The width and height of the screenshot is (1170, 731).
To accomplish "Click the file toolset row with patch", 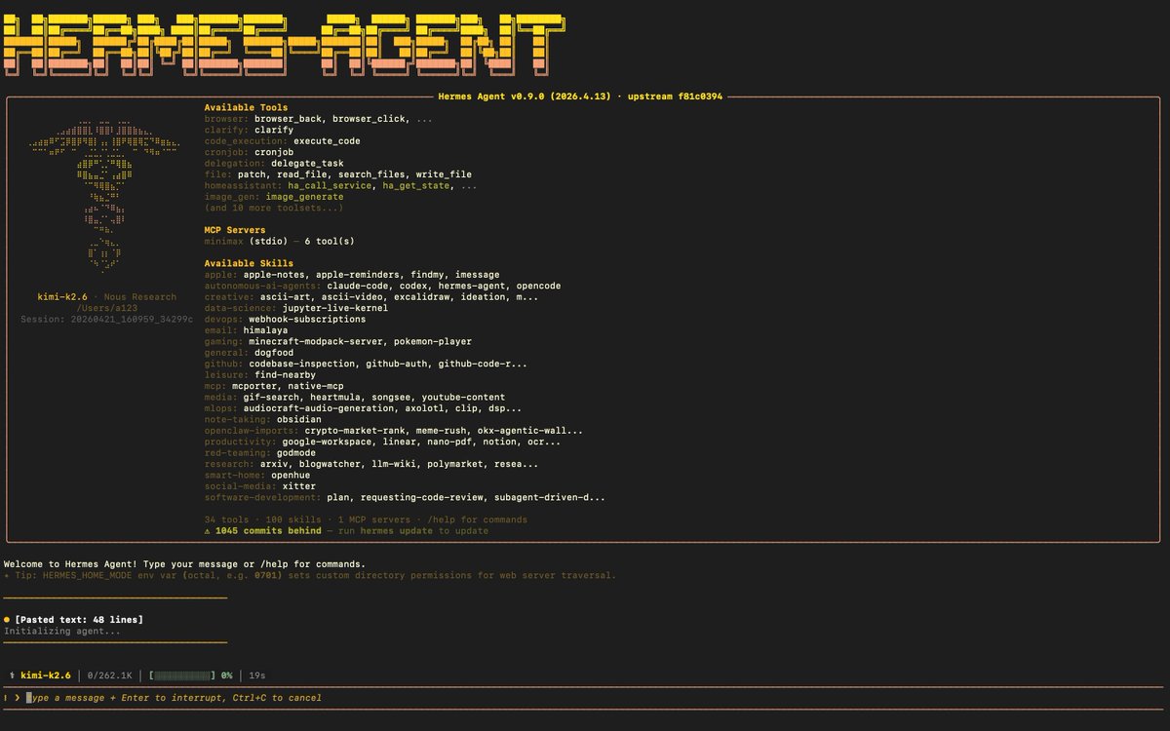I will pos(337,174).
